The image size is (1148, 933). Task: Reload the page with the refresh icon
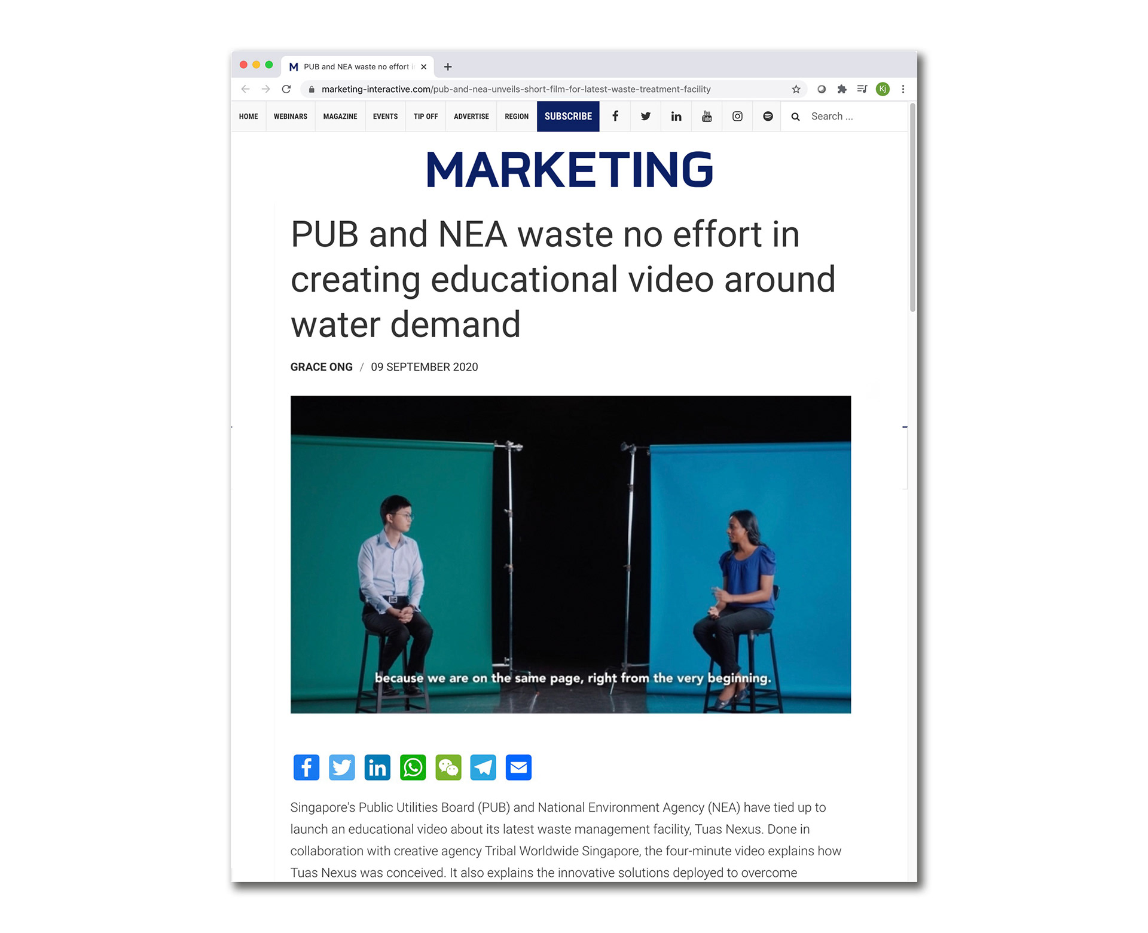(x=286, y=89)
